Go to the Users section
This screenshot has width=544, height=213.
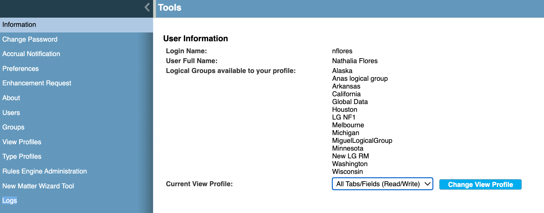pyautogui.click(x=11, y=112)
